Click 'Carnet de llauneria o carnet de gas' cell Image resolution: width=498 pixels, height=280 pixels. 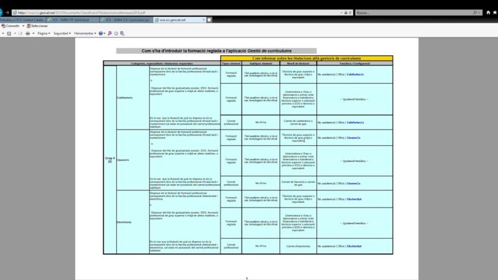(298, 183)
